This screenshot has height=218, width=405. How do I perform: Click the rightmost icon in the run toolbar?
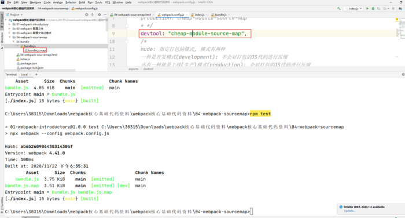coord(400,9)
